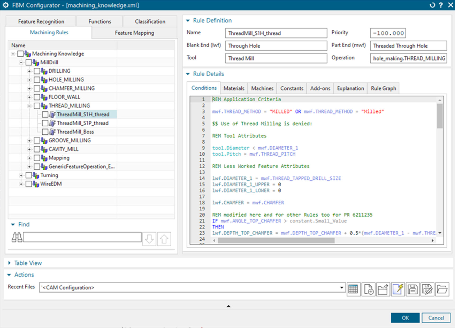The width and height of the screenshot is (455, 328).
Task: Expand the HOLE_MILLING tree node
Action: coord(29,80)
